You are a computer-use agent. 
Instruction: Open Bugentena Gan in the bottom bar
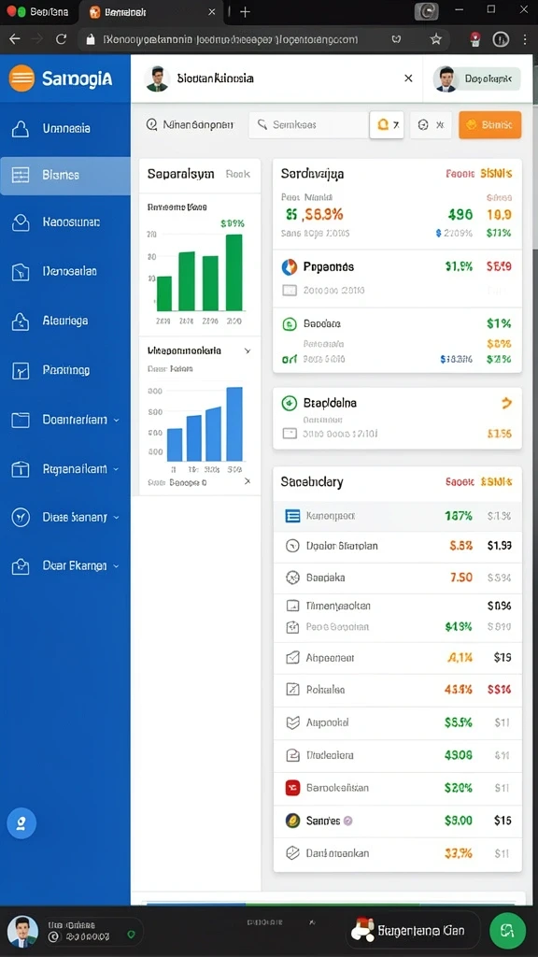coord(414,931)
